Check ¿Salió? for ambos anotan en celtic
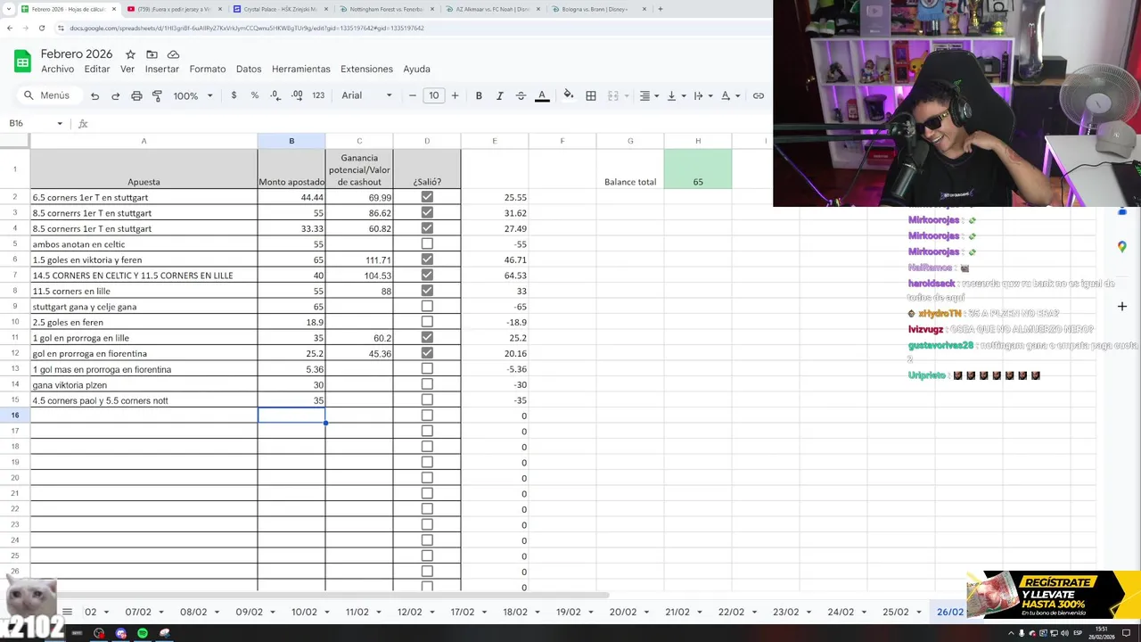1141x642 pixels. 427,243
